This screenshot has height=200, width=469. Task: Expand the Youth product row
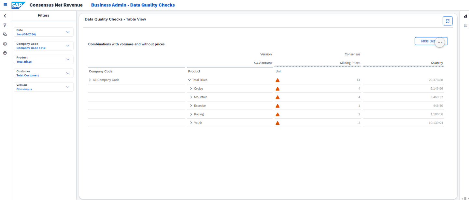coord(191,123)
